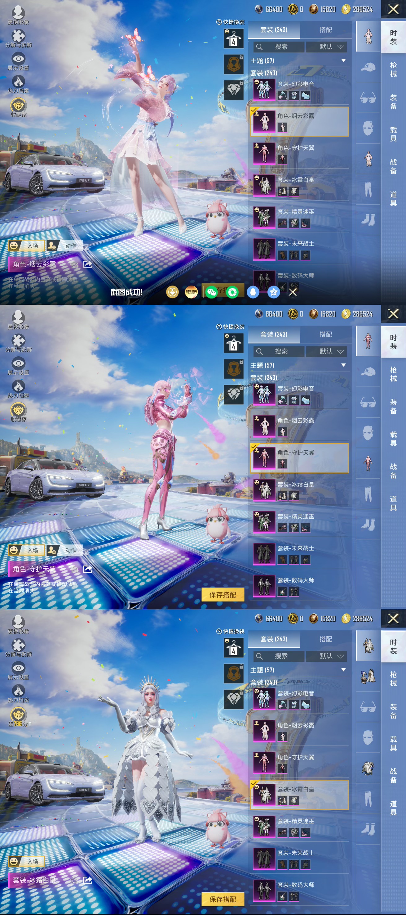Share screenshot to WeChat
Screen dimensions: 406x915
(x=211, y=292)
